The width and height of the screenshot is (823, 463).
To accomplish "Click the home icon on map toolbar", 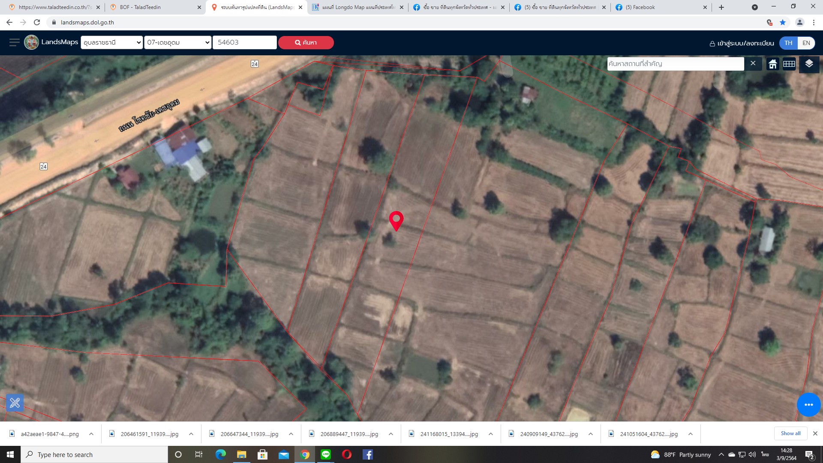I will pos(772,64).
